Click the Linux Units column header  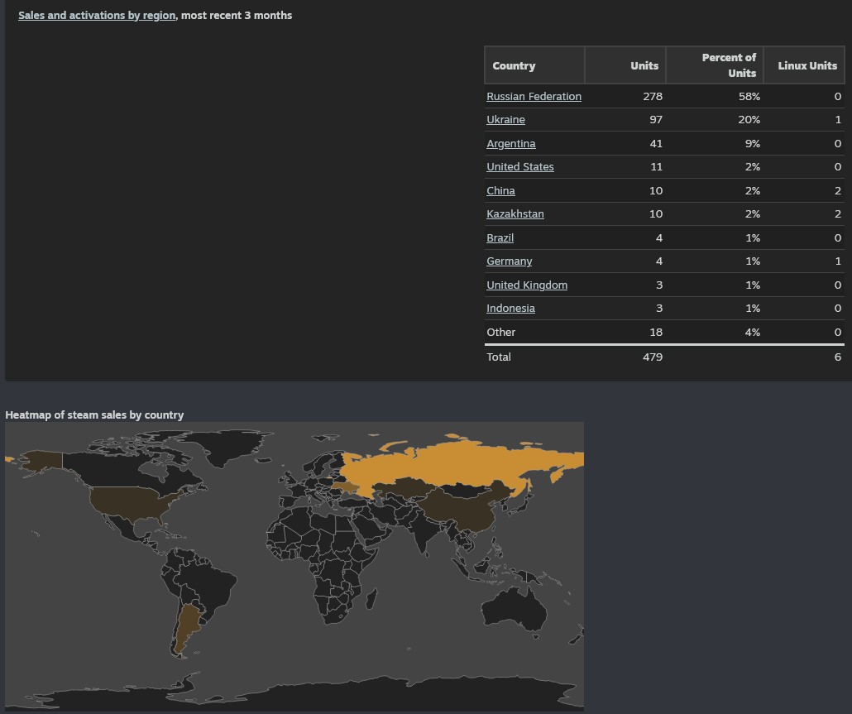click(x=807, y=65)
